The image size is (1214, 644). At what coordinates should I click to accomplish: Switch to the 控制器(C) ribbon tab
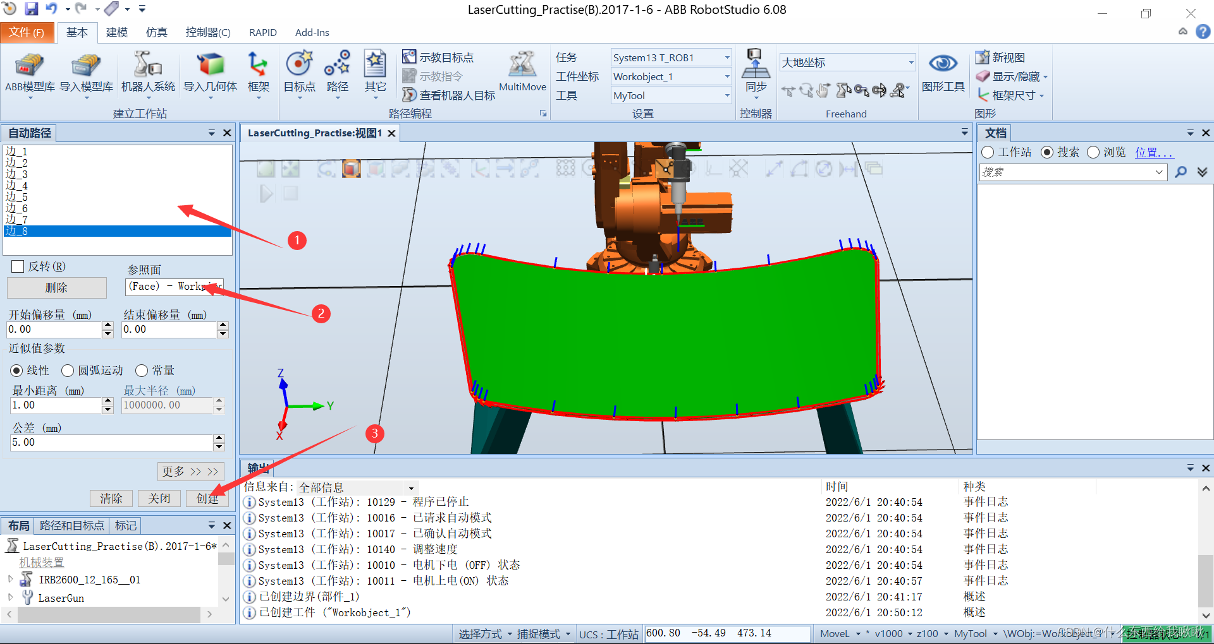tap(208, 32)
